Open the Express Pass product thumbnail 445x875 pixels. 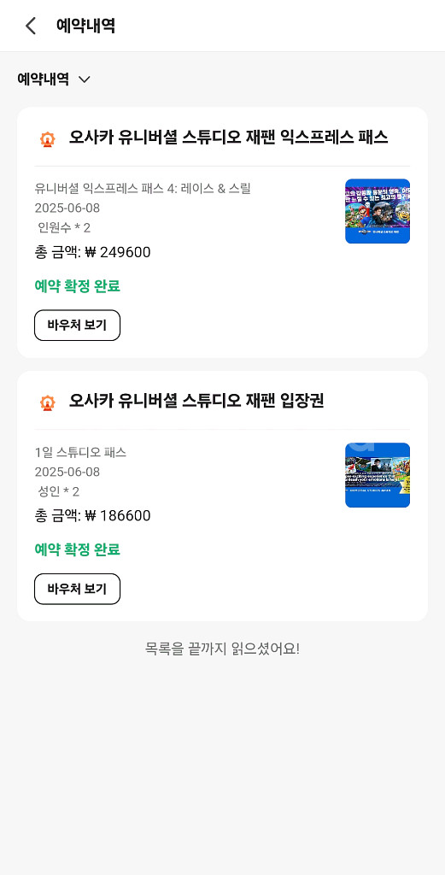[378, 211]
